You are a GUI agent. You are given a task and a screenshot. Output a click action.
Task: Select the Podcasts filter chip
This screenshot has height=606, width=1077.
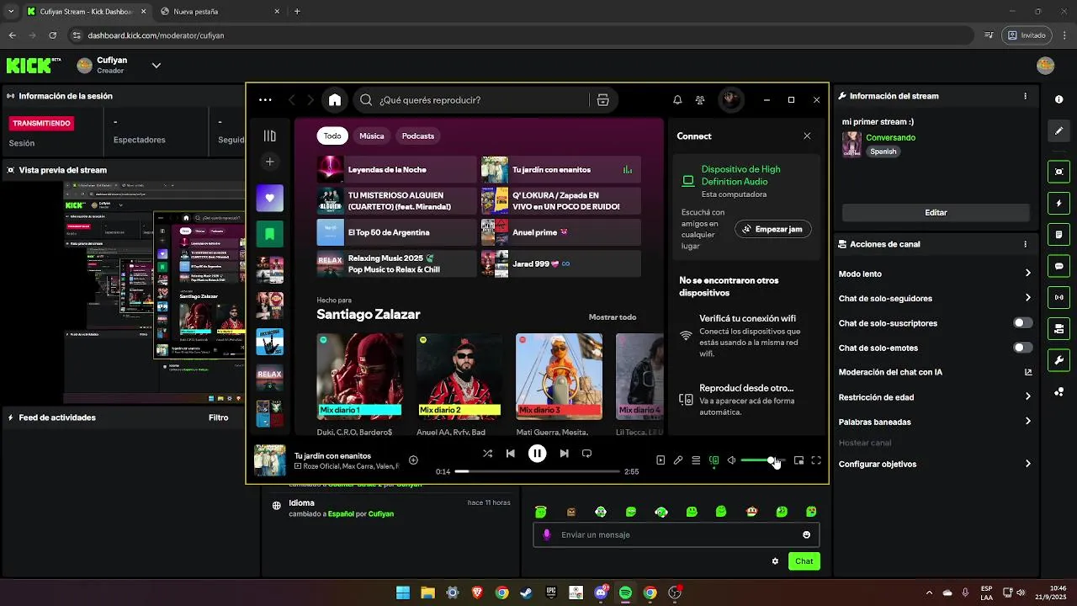(418, 136)
